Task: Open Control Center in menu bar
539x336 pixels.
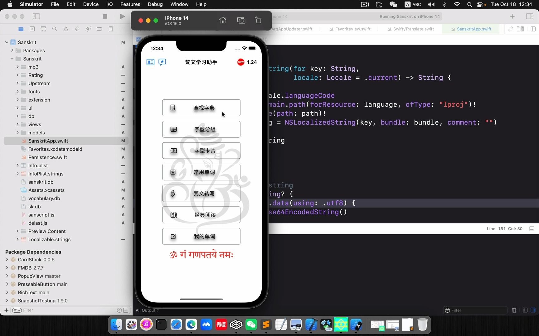Action: click(480, 4)
